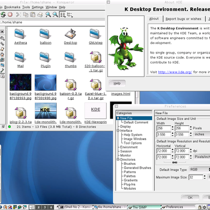Confirm Preferences with OK button
Image resolution: width=210 pixels, height=210 pixels.
190,197
